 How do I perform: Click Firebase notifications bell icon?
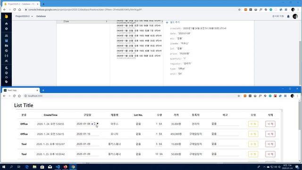[x=288, y=17]
